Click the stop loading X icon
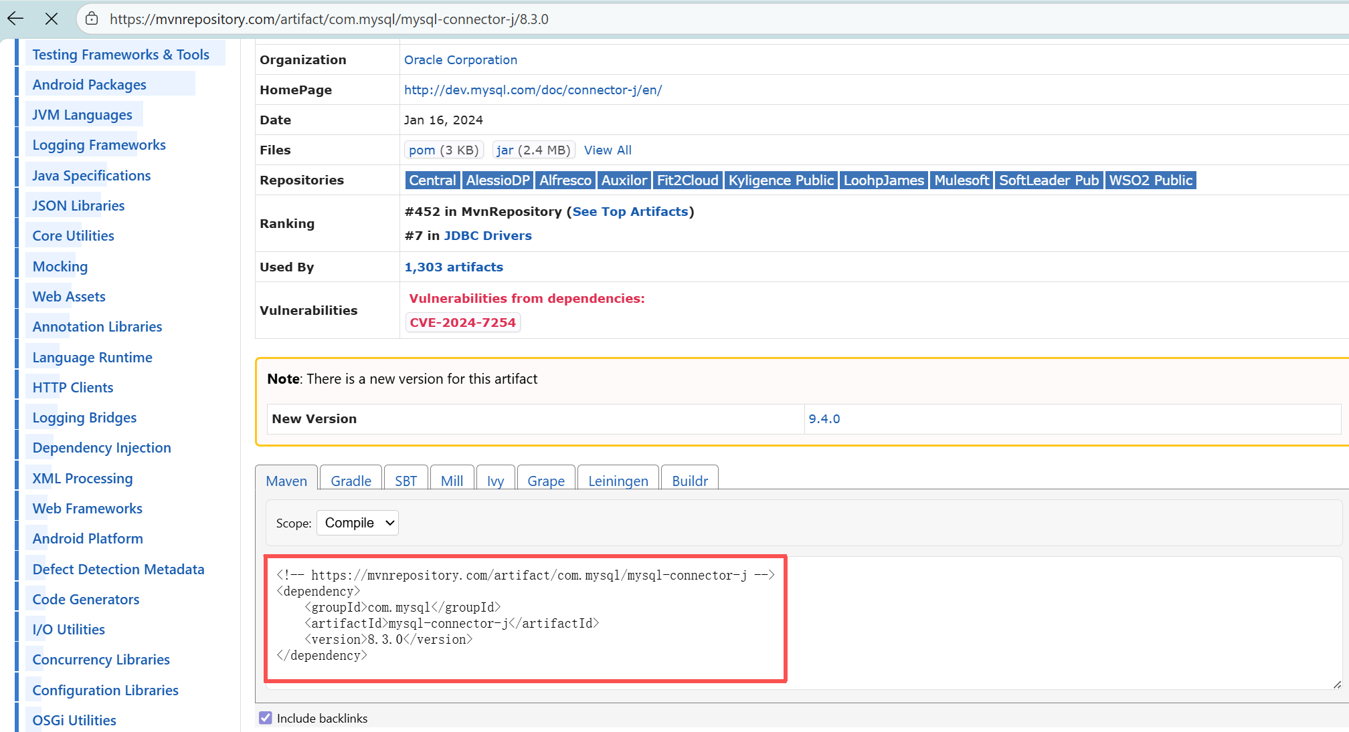The height and width of the screenshot is (732, 1349). click(52, 19)
